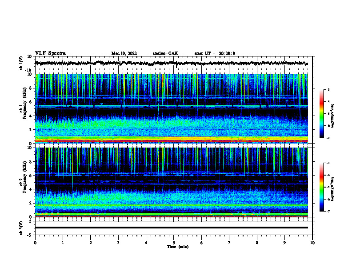Click the "-3" label on ch.1 color bar

328,89
